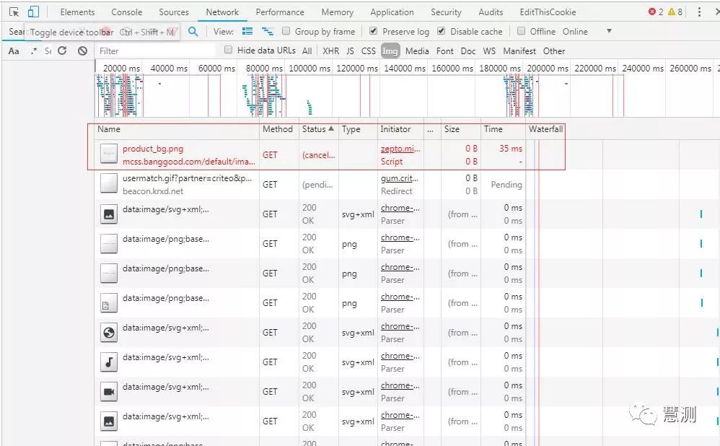The width and height of the screenshot is (720, 446).
Task: Click the Waterfall column header
Action: (x=545, y=129)
